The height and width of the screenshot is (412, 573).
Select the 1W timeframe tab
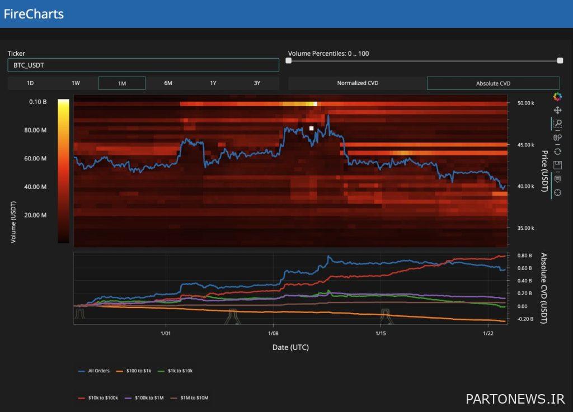pos(76,83)
